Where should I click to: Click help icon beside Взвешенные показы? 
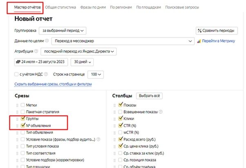click(160, 112)
